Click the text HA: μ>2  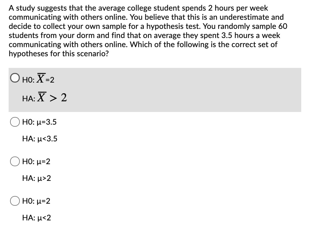pos(36,178)
